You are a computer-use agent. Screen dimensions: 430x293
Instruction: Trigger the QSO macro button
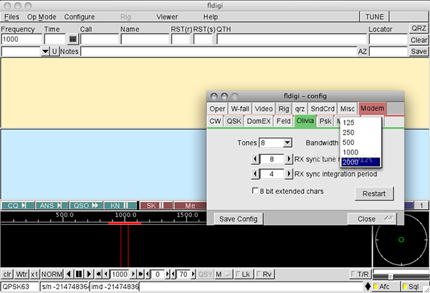(x=86, y=206)
